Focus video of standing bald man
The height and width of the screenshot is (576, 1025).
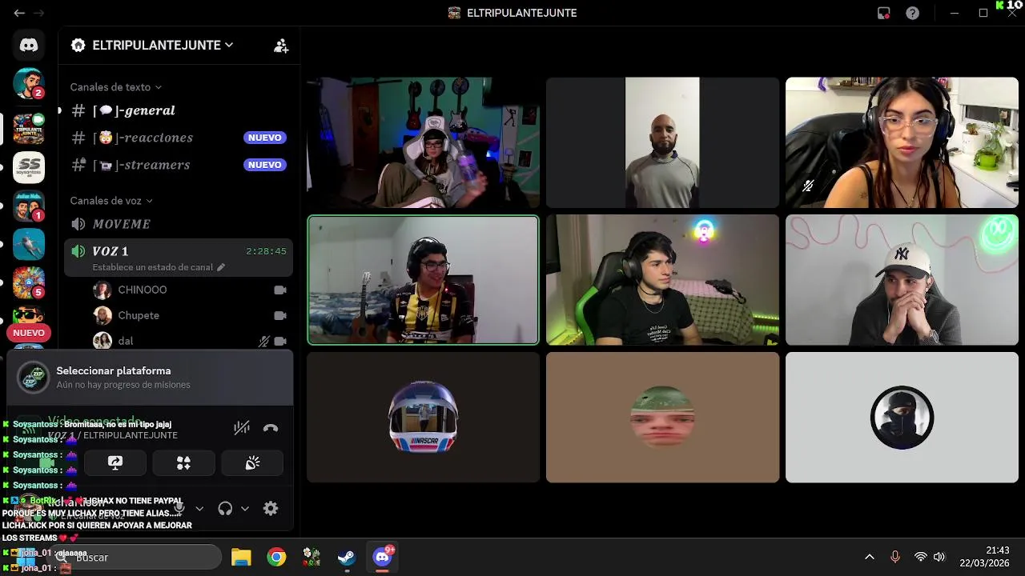[662, 142]
